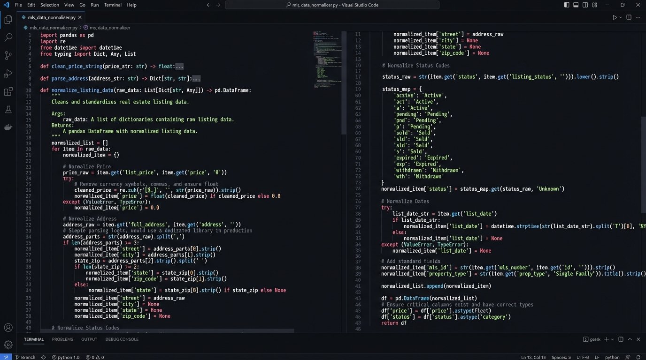Open the Manage gear icon

click(x=8, y=345)
